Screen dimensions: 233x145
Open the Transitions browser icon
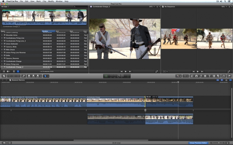coord(205,76)
